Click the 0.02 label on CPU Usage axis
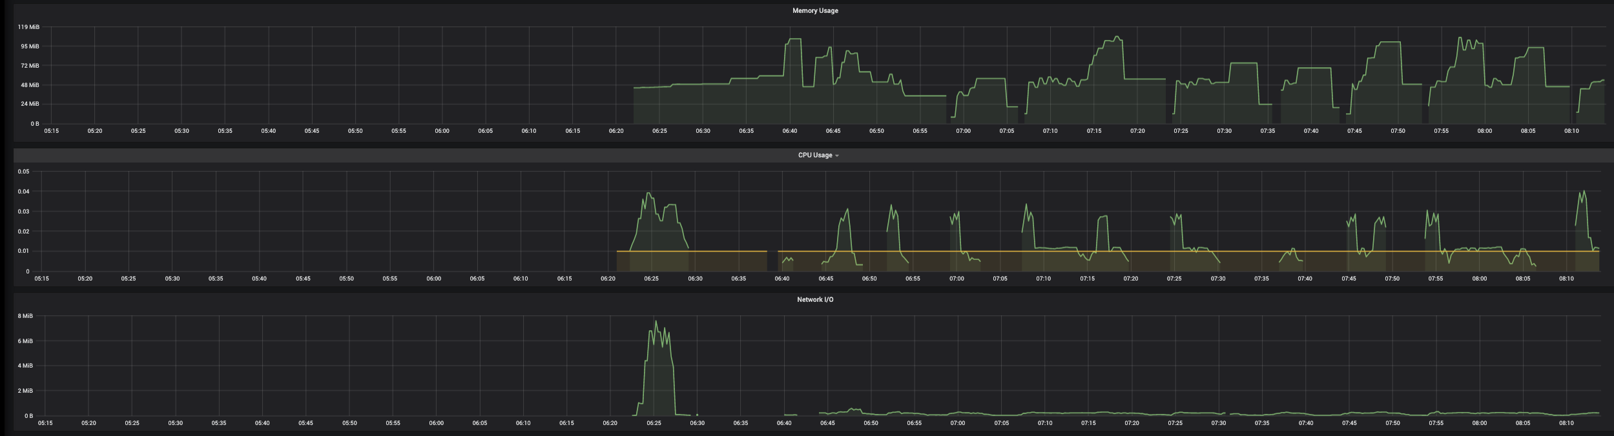1614x436 pixels. pyautogui.click(x=23, y=232)
